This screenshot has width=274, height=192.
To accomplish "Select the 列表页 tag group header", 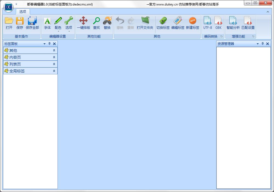I will click(x=30, y=64).
